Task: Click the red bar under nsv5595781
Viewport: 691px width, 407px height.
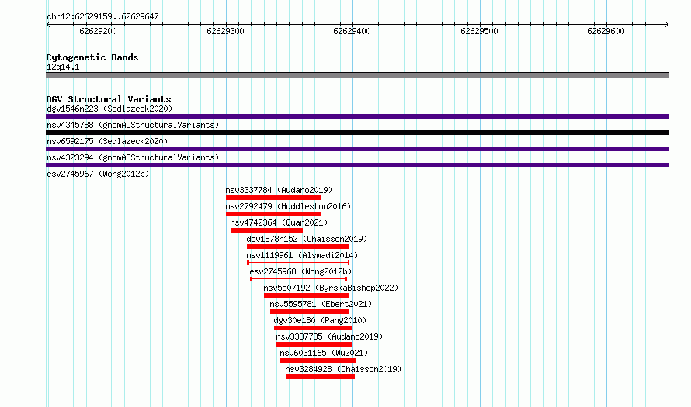Action: coord(309,312)
